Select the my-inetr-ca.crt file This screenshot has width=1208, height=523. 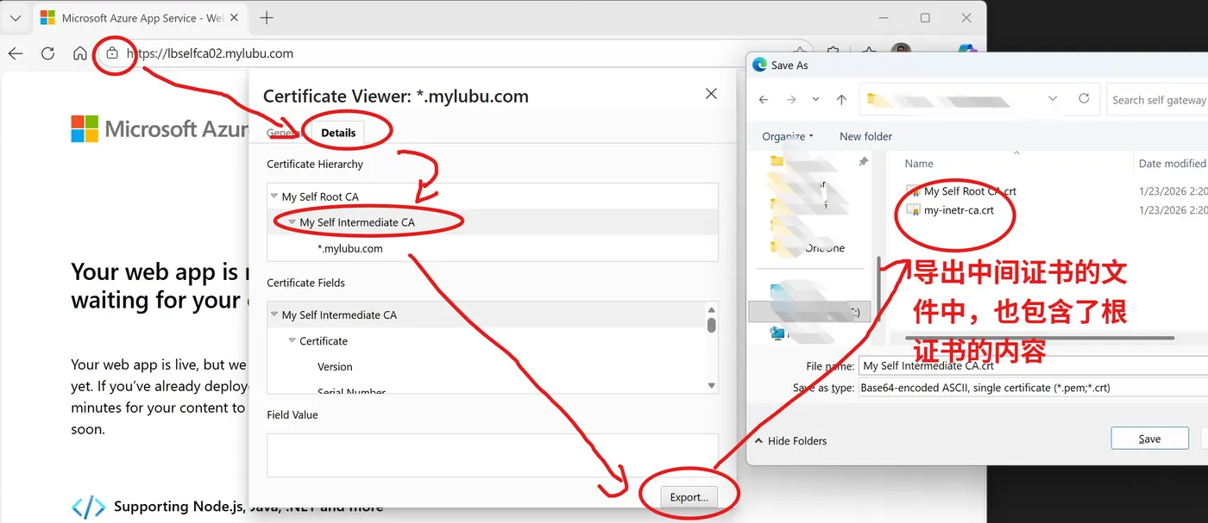click(x=959, y=210)
